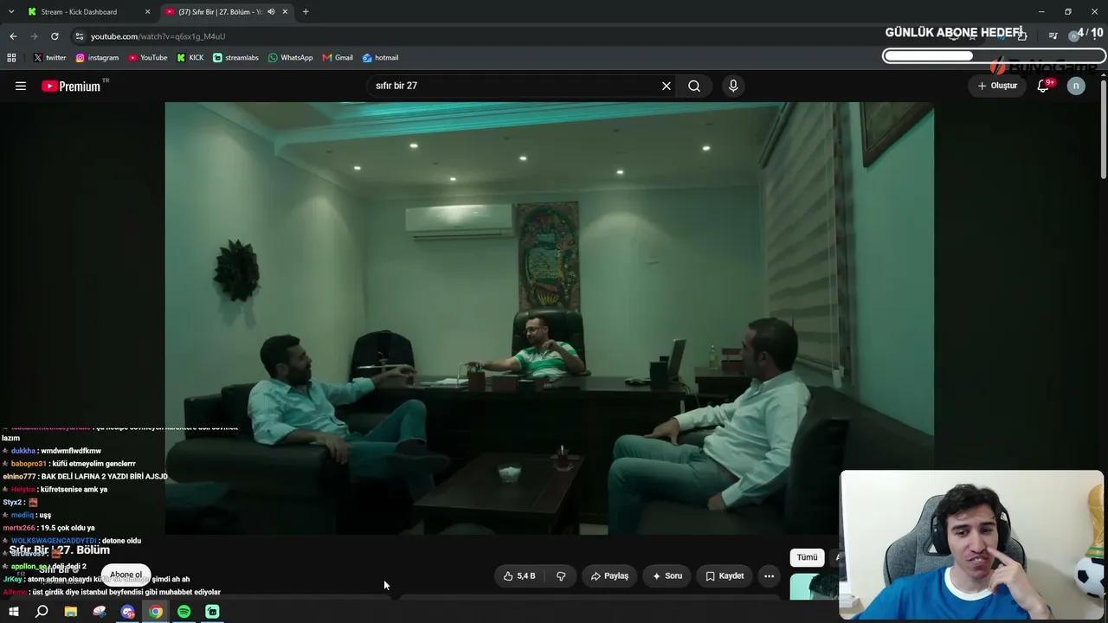Click the video player to pause playback

pyautogui.click(x=549, y=318)
